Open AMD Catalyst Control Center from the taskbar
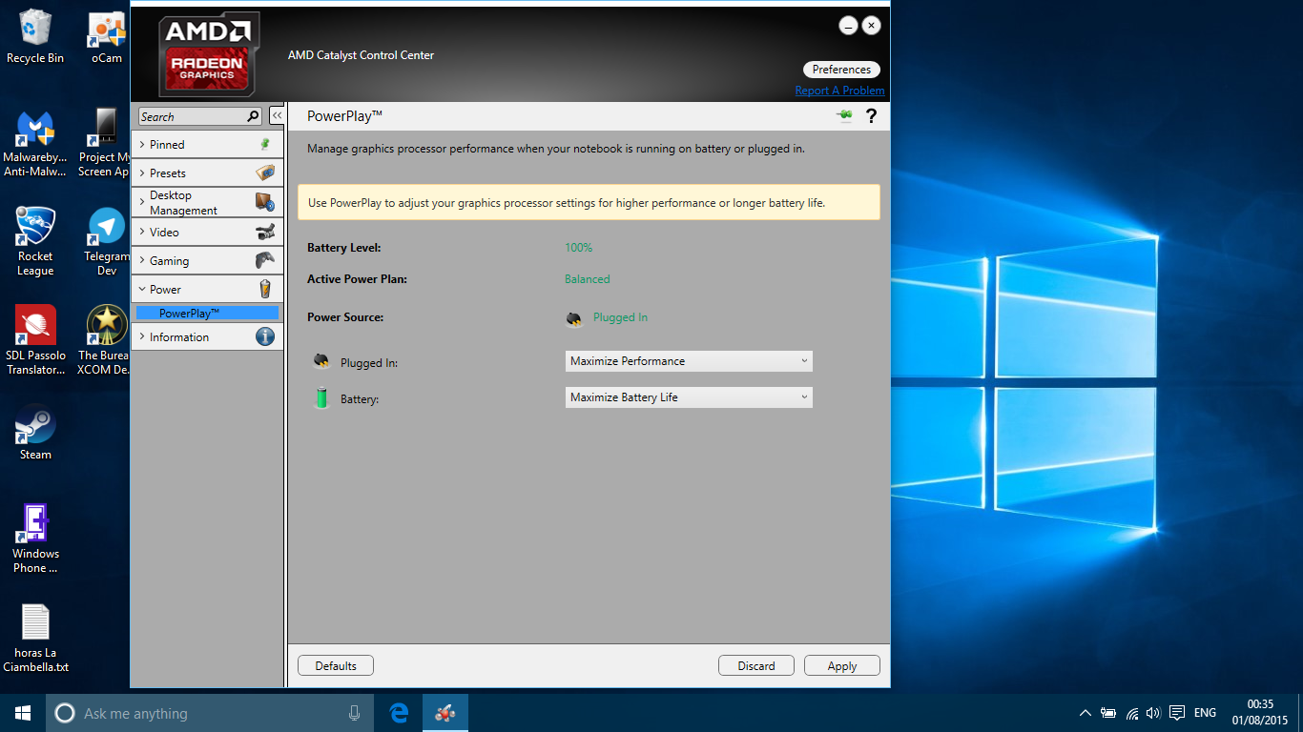The image size is (1303, 732). (x=445, y=712)
